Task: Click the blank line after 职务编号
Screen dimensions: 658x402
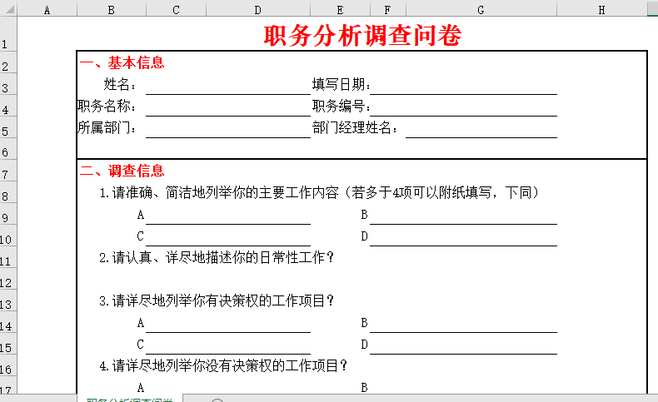Action: click(x=463, y=107)
